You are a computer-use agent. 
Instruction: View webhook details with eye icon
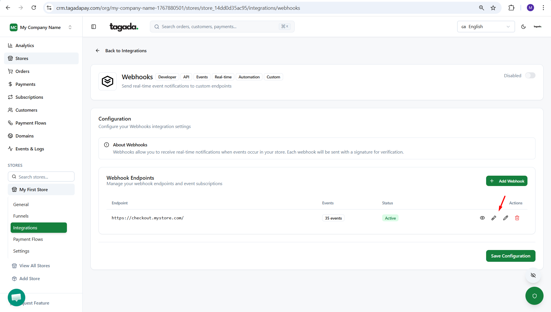482,218
